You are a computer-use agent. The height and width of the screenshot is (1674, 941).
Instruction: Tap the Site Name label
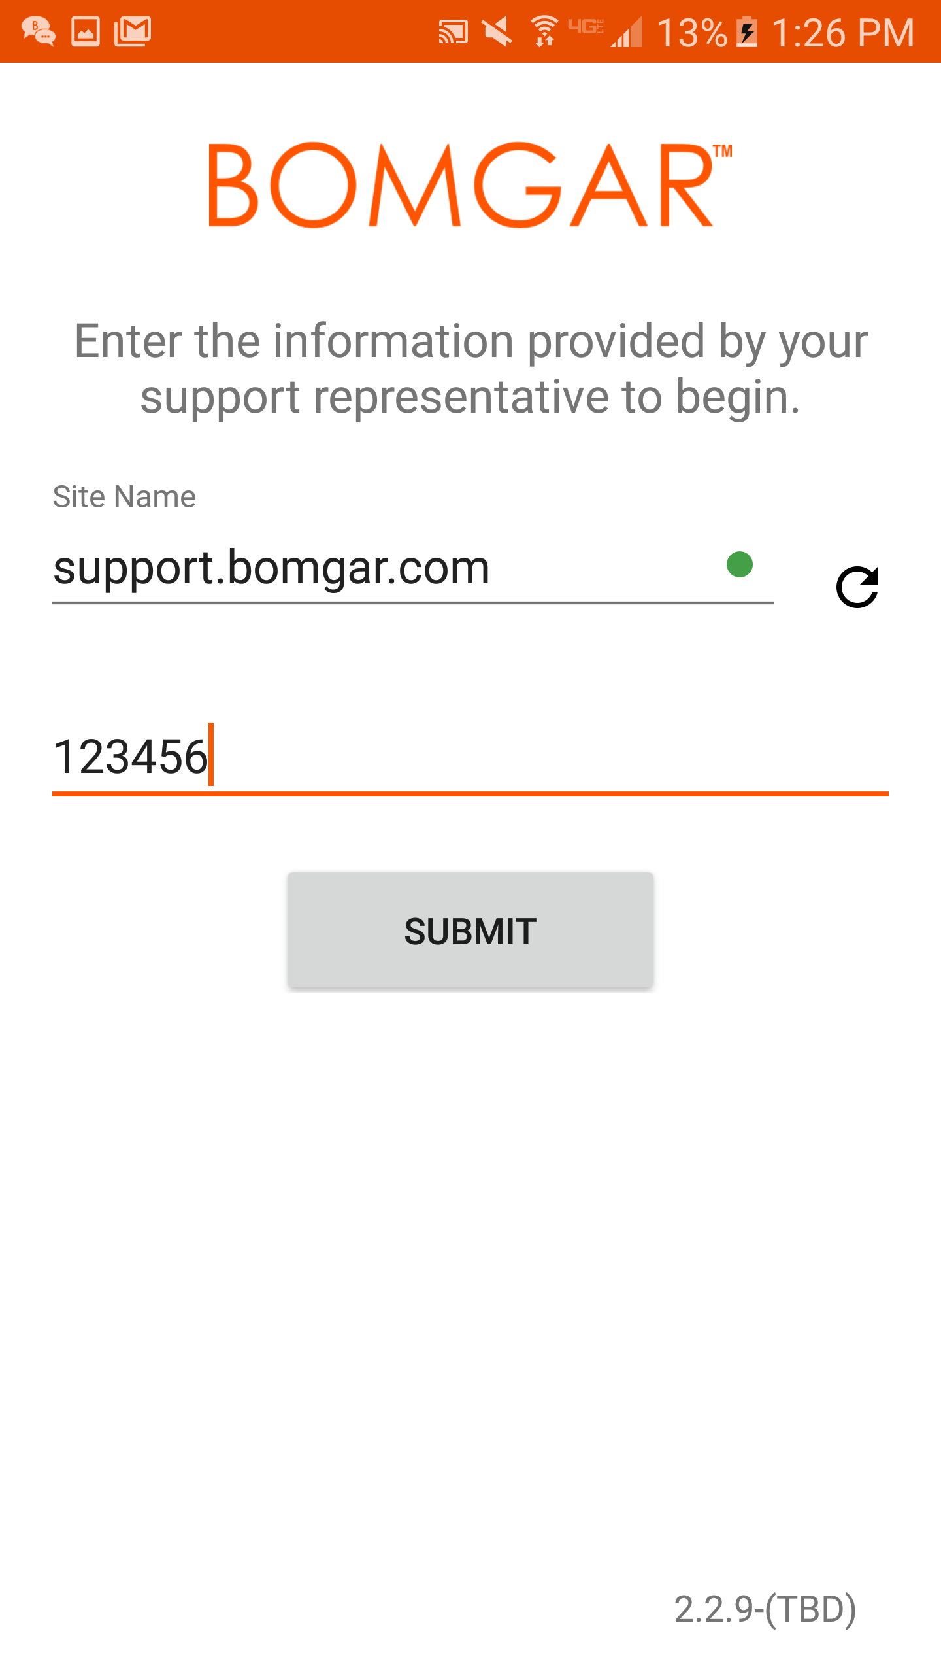[x=124, y=496]
